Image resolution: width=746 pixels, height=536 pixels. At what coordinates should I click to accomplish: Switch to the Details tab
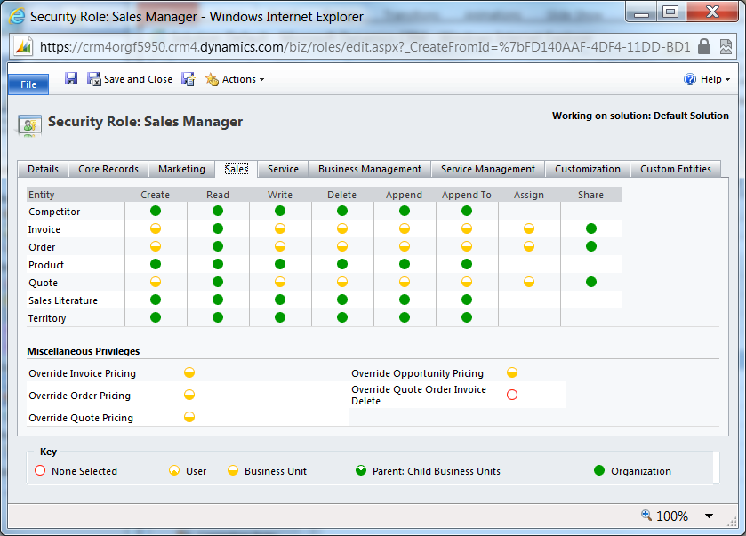point(43,169)
